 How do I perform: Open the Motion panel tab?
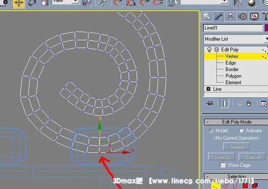(x=242, y=16)
